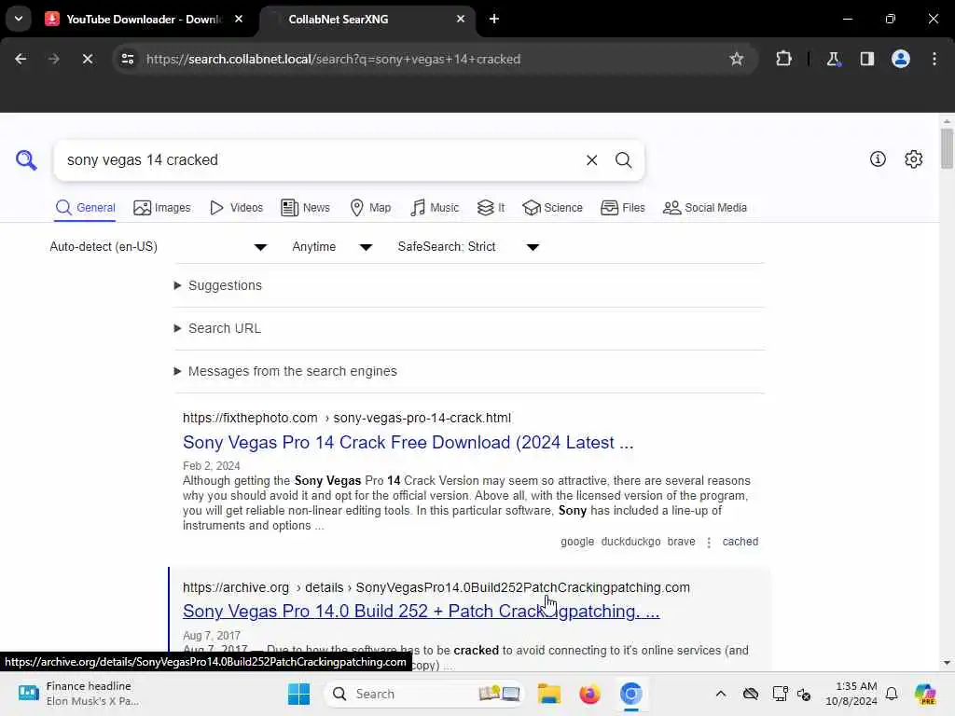Open the About info icon

pyautogui.click(x=878, y=158)
